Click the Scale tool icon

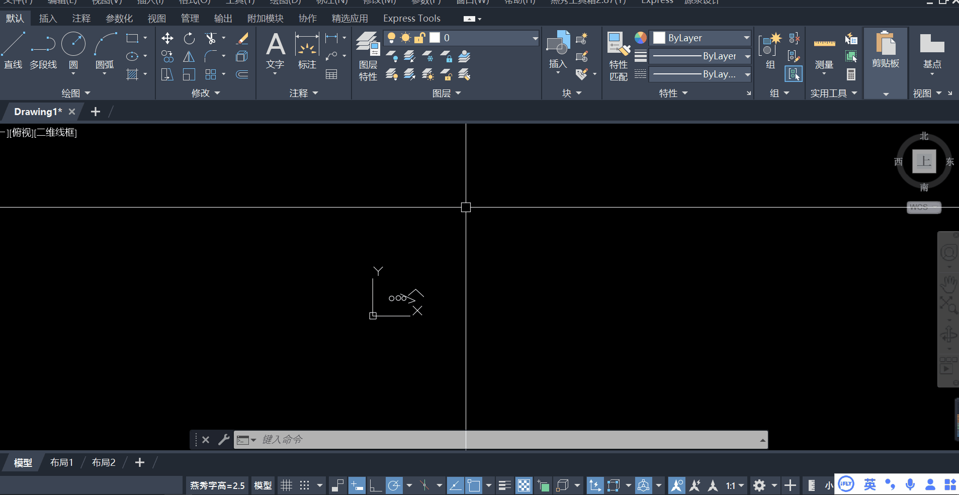(189, 74)
